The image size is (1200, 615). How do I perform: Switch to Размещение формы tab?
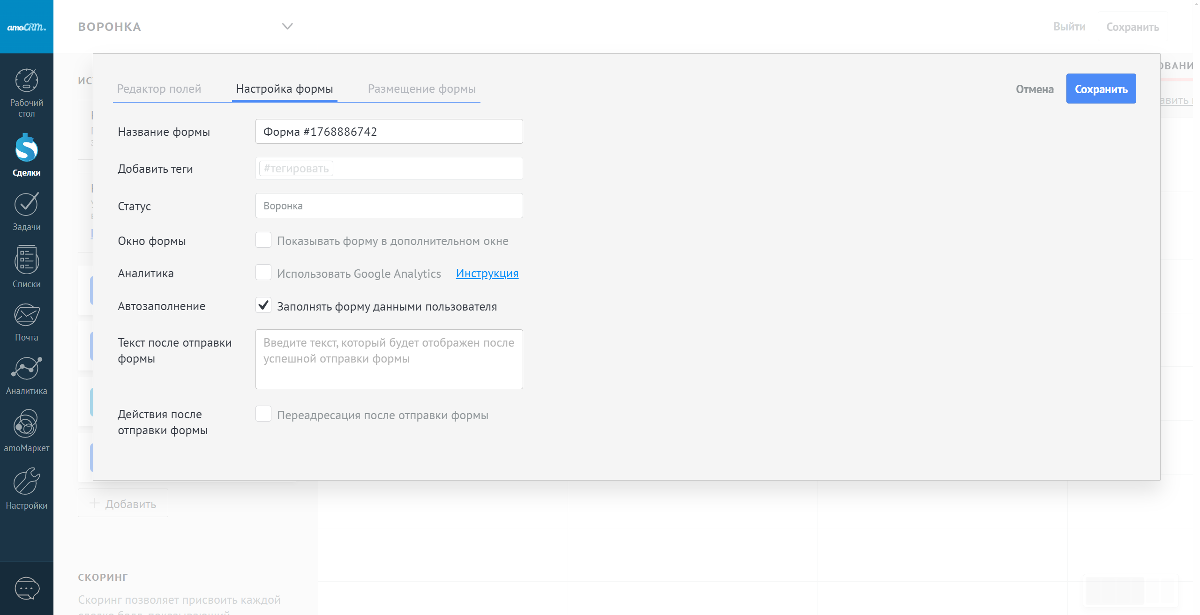(x=421, y=89)
